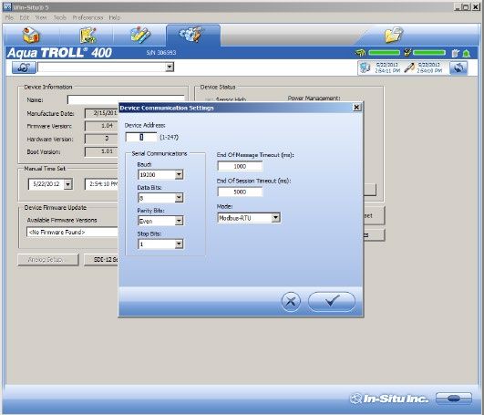Expand the device selection dropdown in toolbar
This screenshot has height=415, width=484.
[x=170, y=67]
